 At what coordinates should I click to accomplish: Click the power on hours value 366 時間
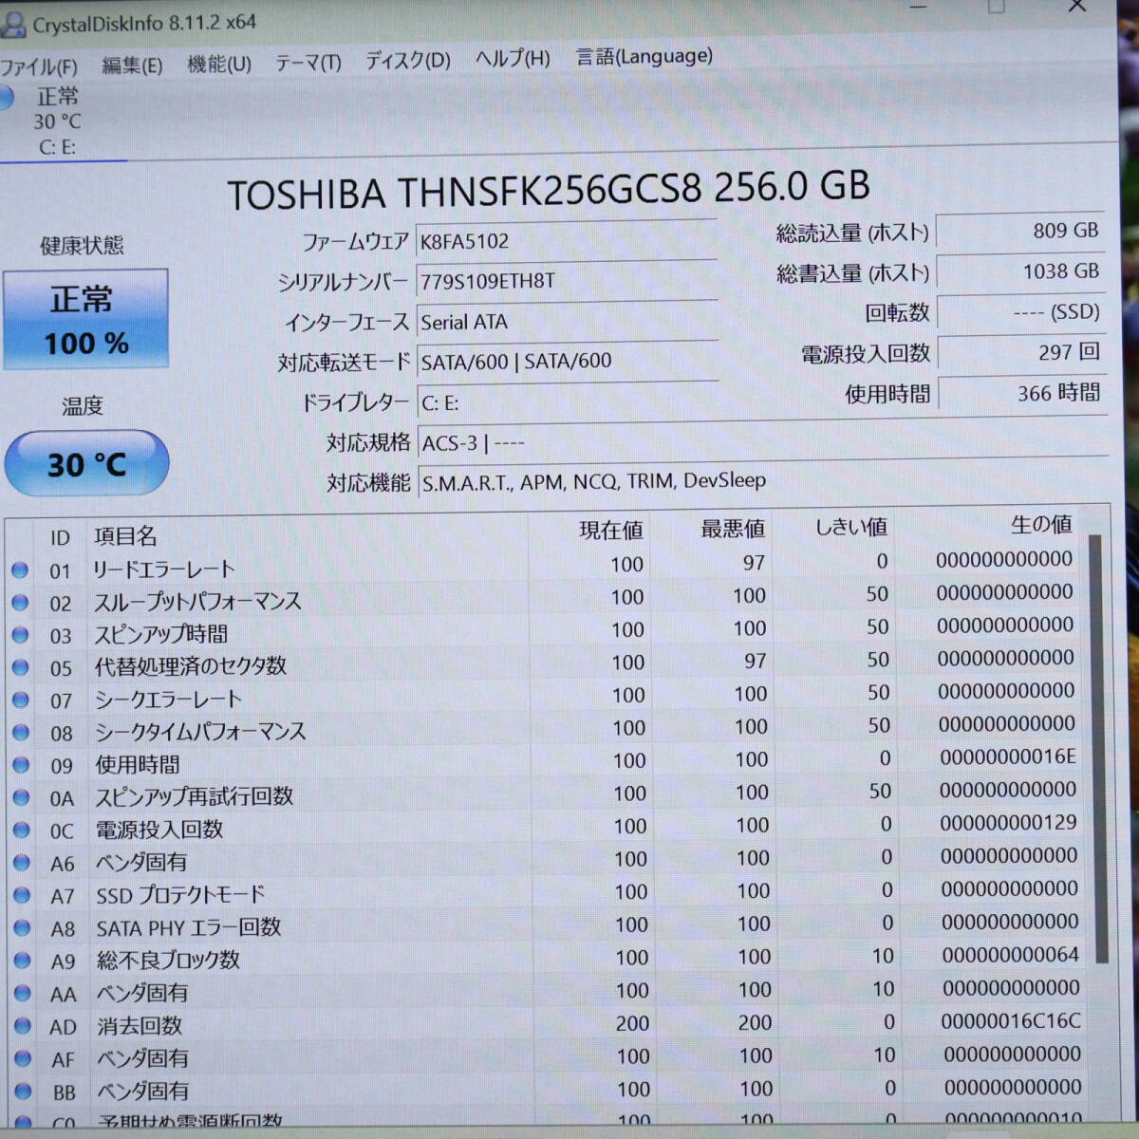tap(1021, 393)
